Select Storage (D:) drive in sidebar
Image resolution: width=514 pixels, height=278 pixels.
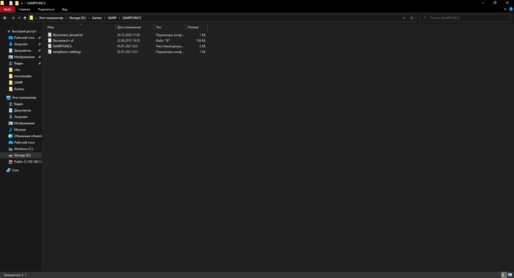click(22, 155)
